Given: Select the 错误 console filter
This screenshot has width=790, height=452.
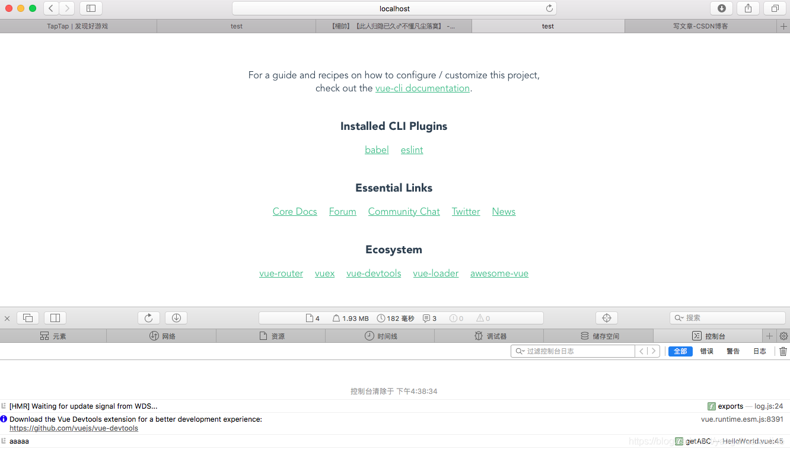Looking at the screenshot, I should [x=706, y=351].
